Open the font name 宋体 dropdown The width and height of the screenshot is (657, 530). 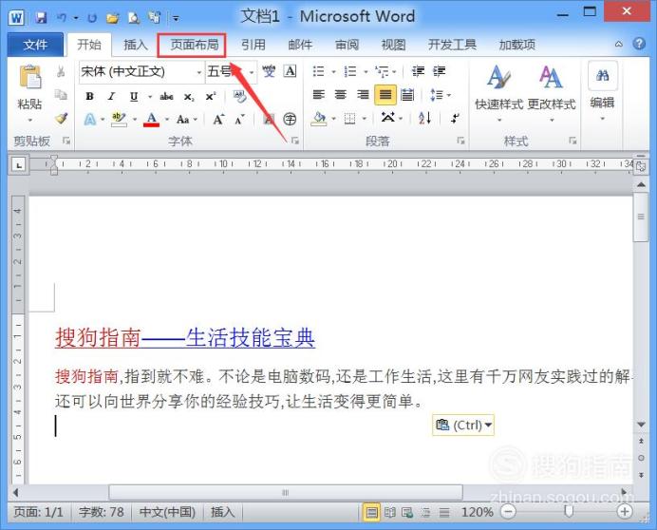click(199, 72)
